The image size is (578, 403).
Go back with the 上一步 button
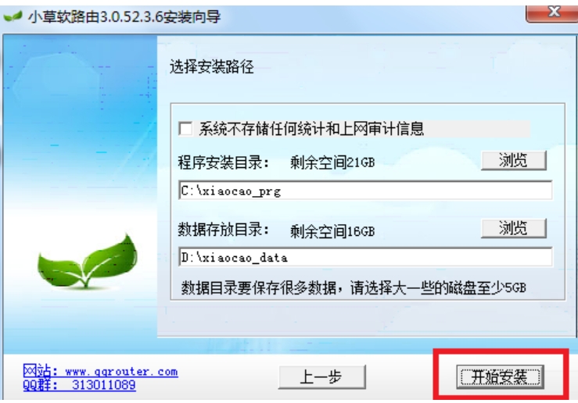(321, 377)
